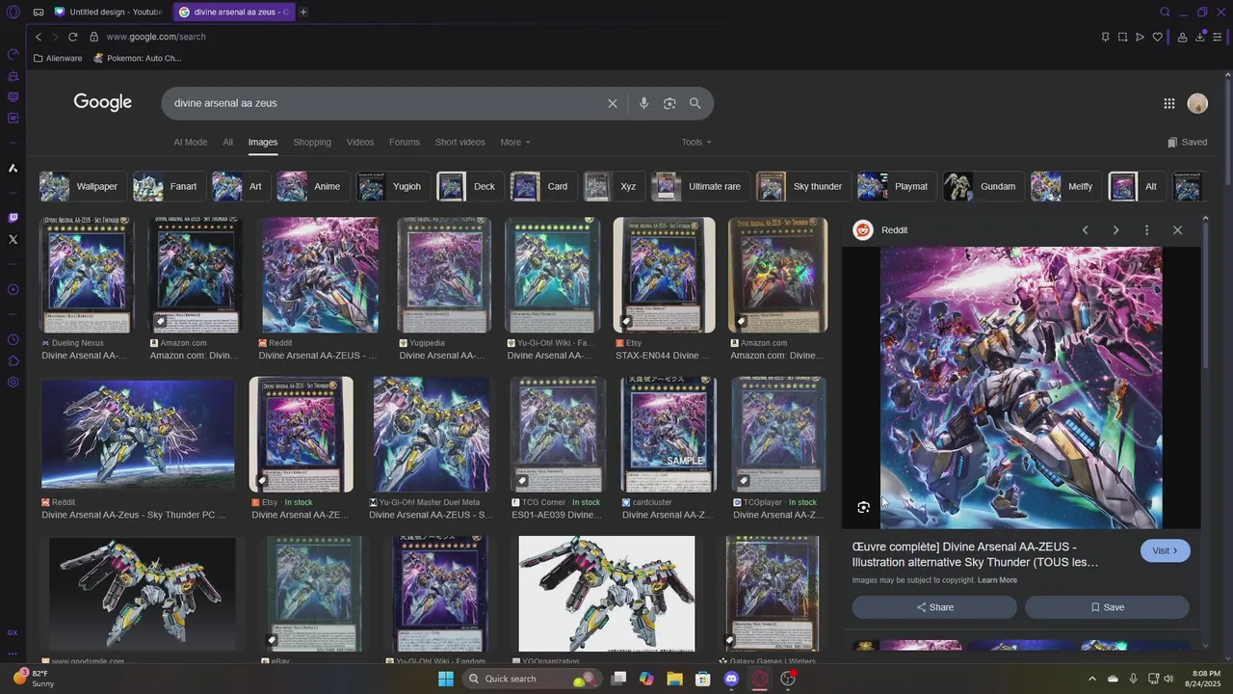Submit the search with the magnifier icon
Image resolution: width=1233 pixels, height=694 pixels.
tap(695, 103)
